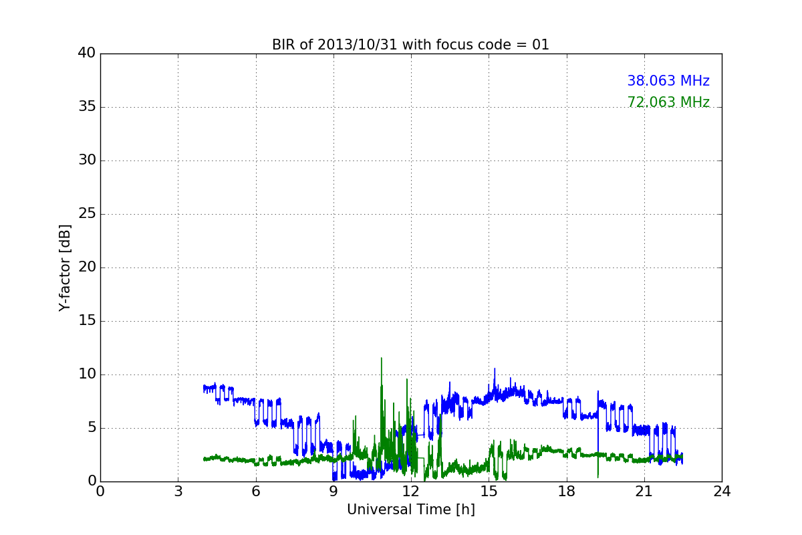Click the x-axis tick label '9'

(333, 492)
